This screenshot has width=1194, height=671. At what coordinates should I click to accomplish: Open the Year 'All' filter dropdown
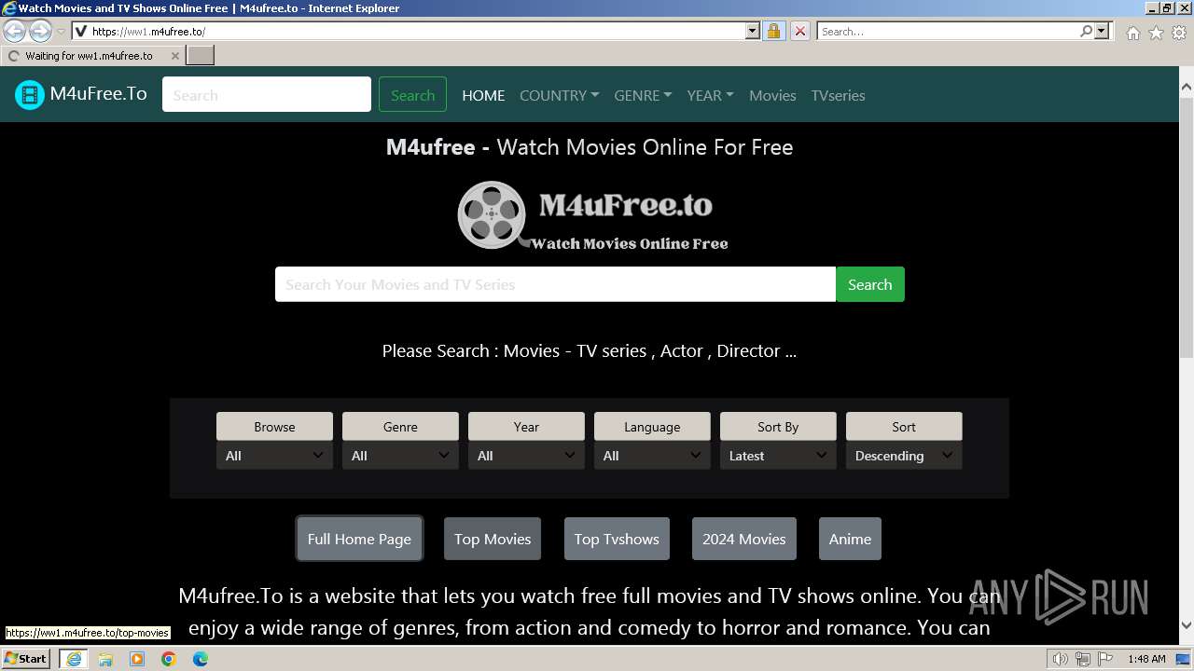[526, 456]
